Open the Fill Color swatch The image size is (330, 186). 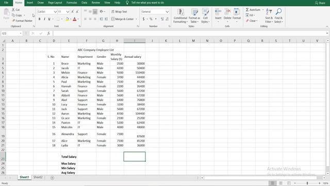click(67, 19)
